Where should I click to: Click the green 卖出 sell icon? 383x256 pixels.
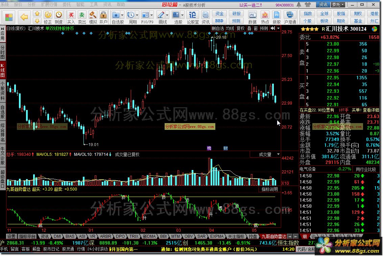[82, 15]
